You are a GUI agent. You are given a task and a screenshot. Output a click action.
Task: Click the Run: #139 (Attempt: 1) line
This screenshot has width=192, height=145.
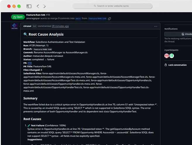[x=36, y=46]
